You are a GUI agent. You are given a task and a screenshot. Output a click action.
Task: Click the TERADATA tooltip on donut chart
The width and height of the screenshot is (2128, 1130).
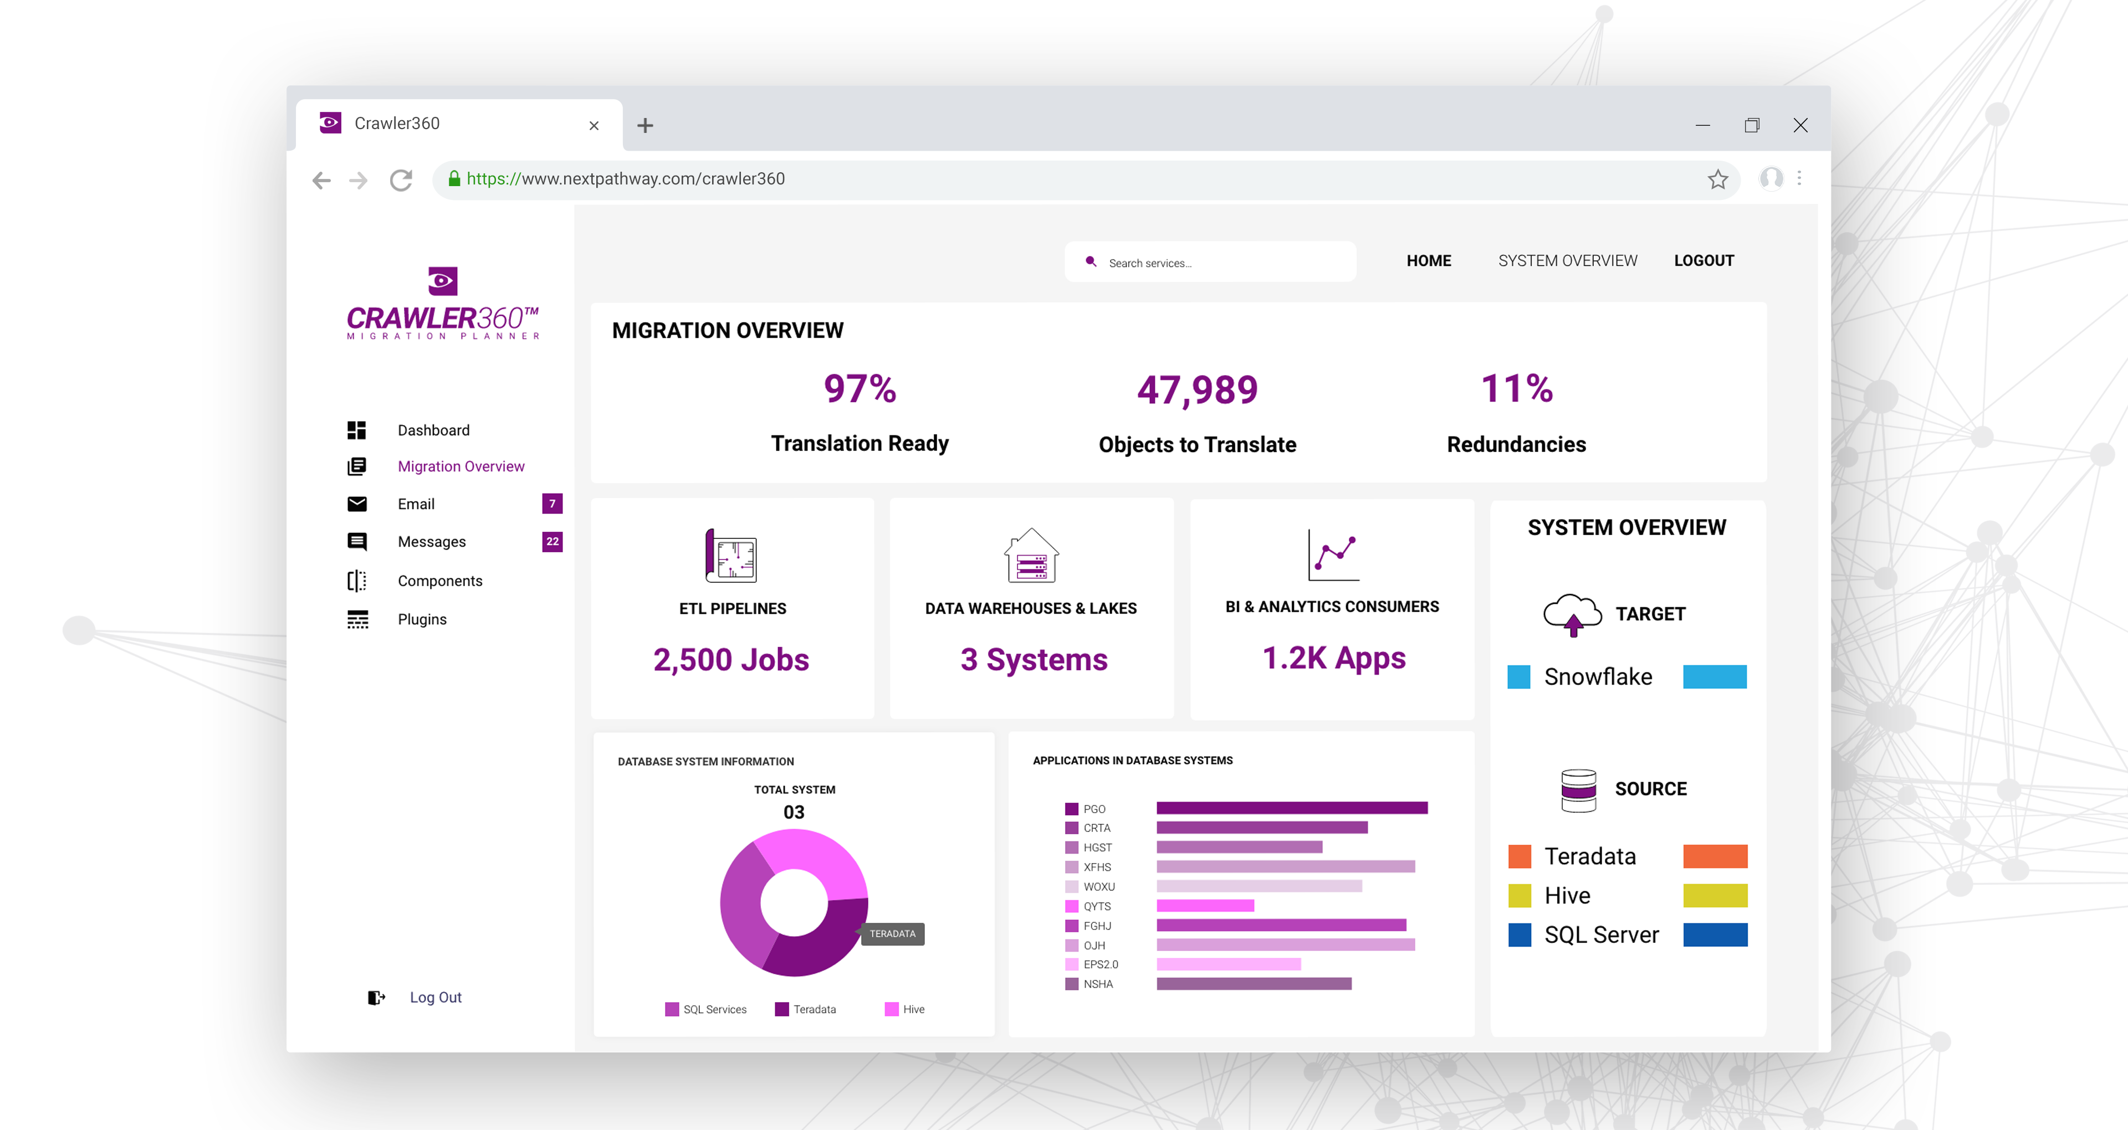[x=892, y=934]
